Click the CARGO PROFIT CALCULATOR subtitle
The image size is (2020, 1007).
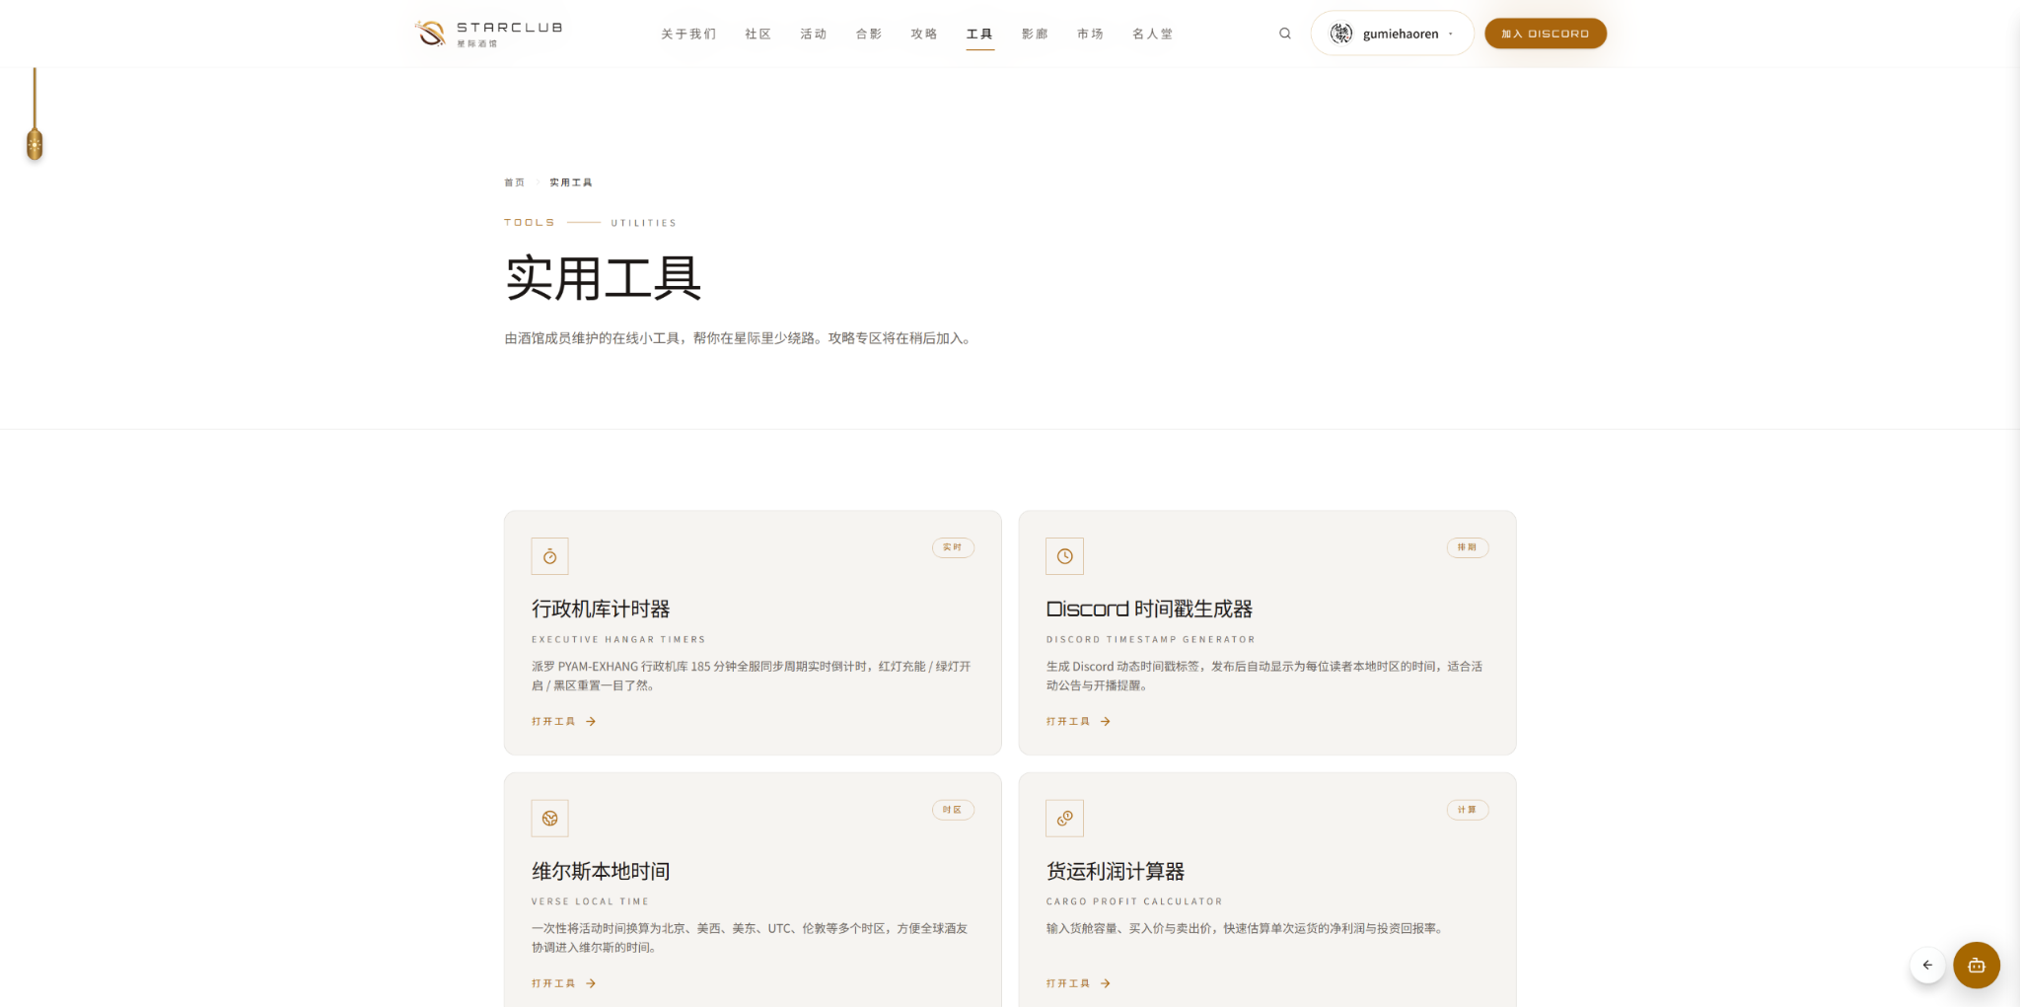point(1134,901)
